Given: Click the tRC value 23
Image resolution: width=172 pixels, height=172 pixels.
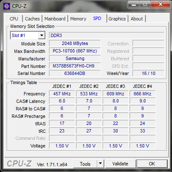Looking at the screenshot, I should 62,131.
